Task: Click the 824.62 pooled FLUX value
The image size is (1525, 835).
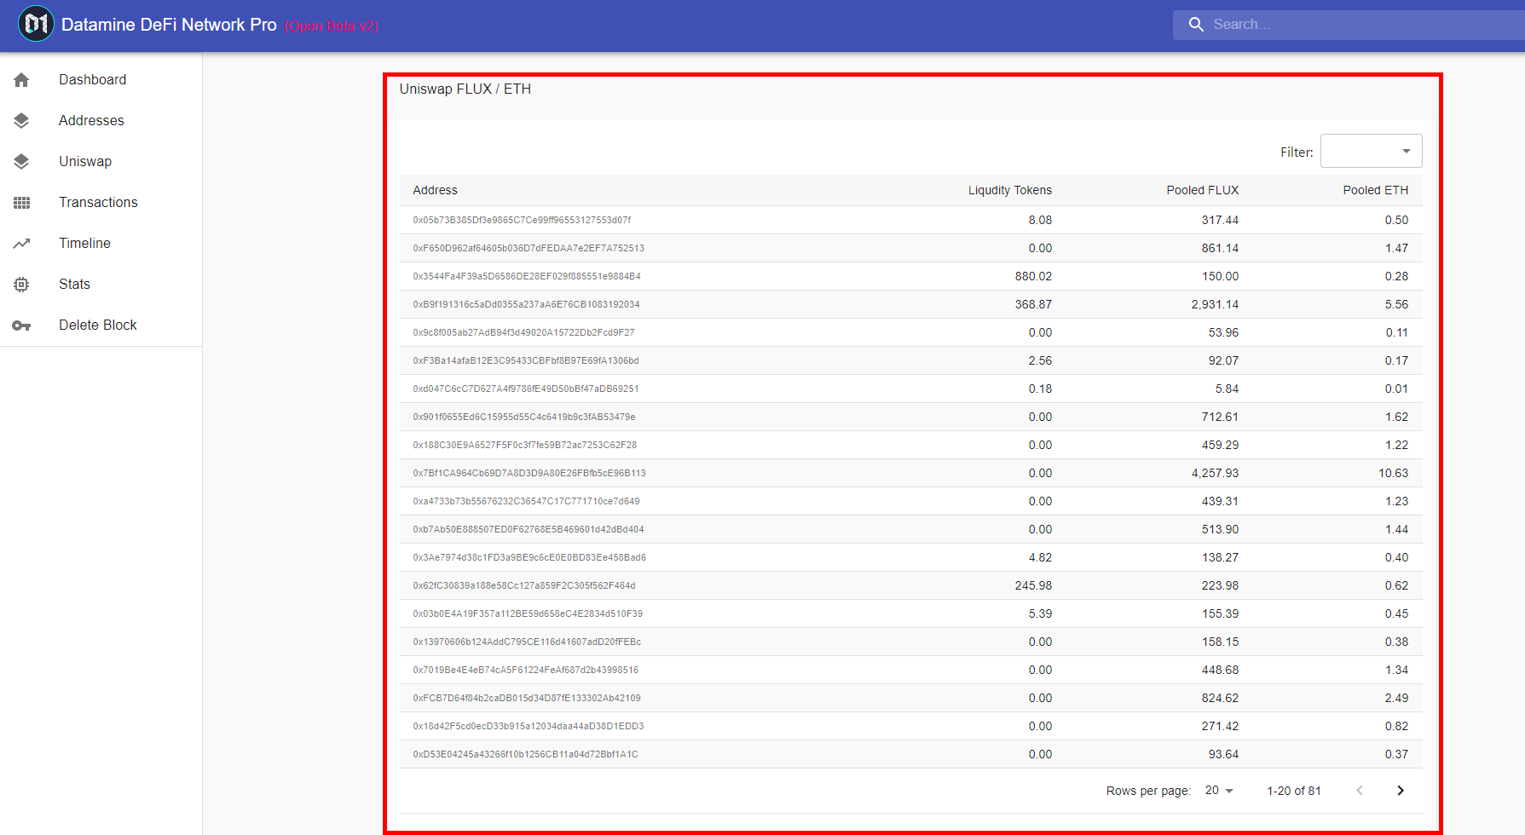Action: click(x=1220, y=698)
